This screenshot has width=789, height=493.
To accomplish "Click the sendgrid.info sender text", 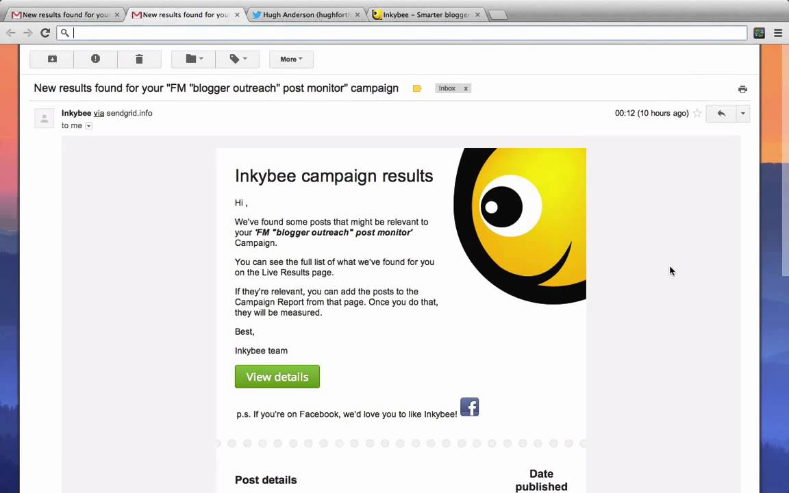I will pos(129,113).
